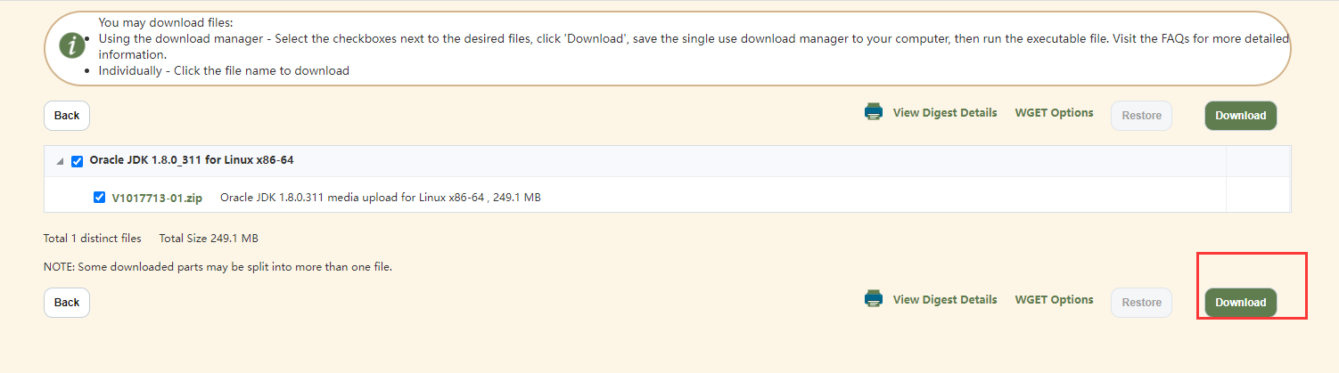Click the Download button above the file table
This screenshot has width=1339, height=373.
click(1240, 116)
